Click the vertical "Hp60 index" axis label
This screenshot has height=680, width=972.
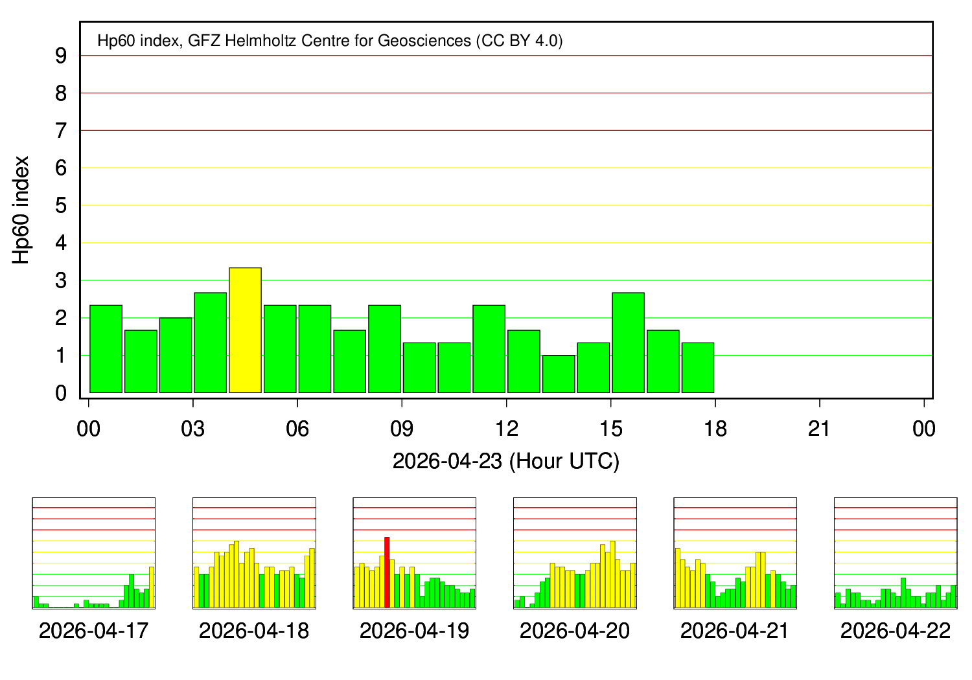tap(21, 210)
